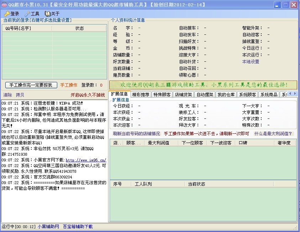
Task: Click the 掉线重登 label
Action: coord(252,42)
